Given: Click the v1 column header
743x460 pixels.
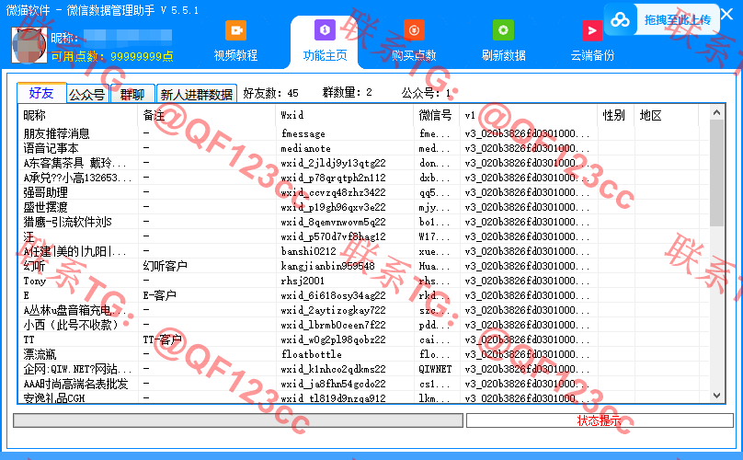Looking at the screenshot, I should tap(529, 115).
